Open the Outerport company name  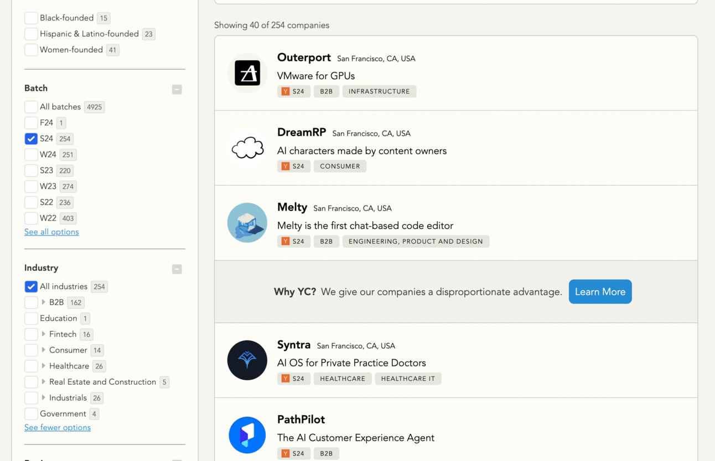[304, 57]
